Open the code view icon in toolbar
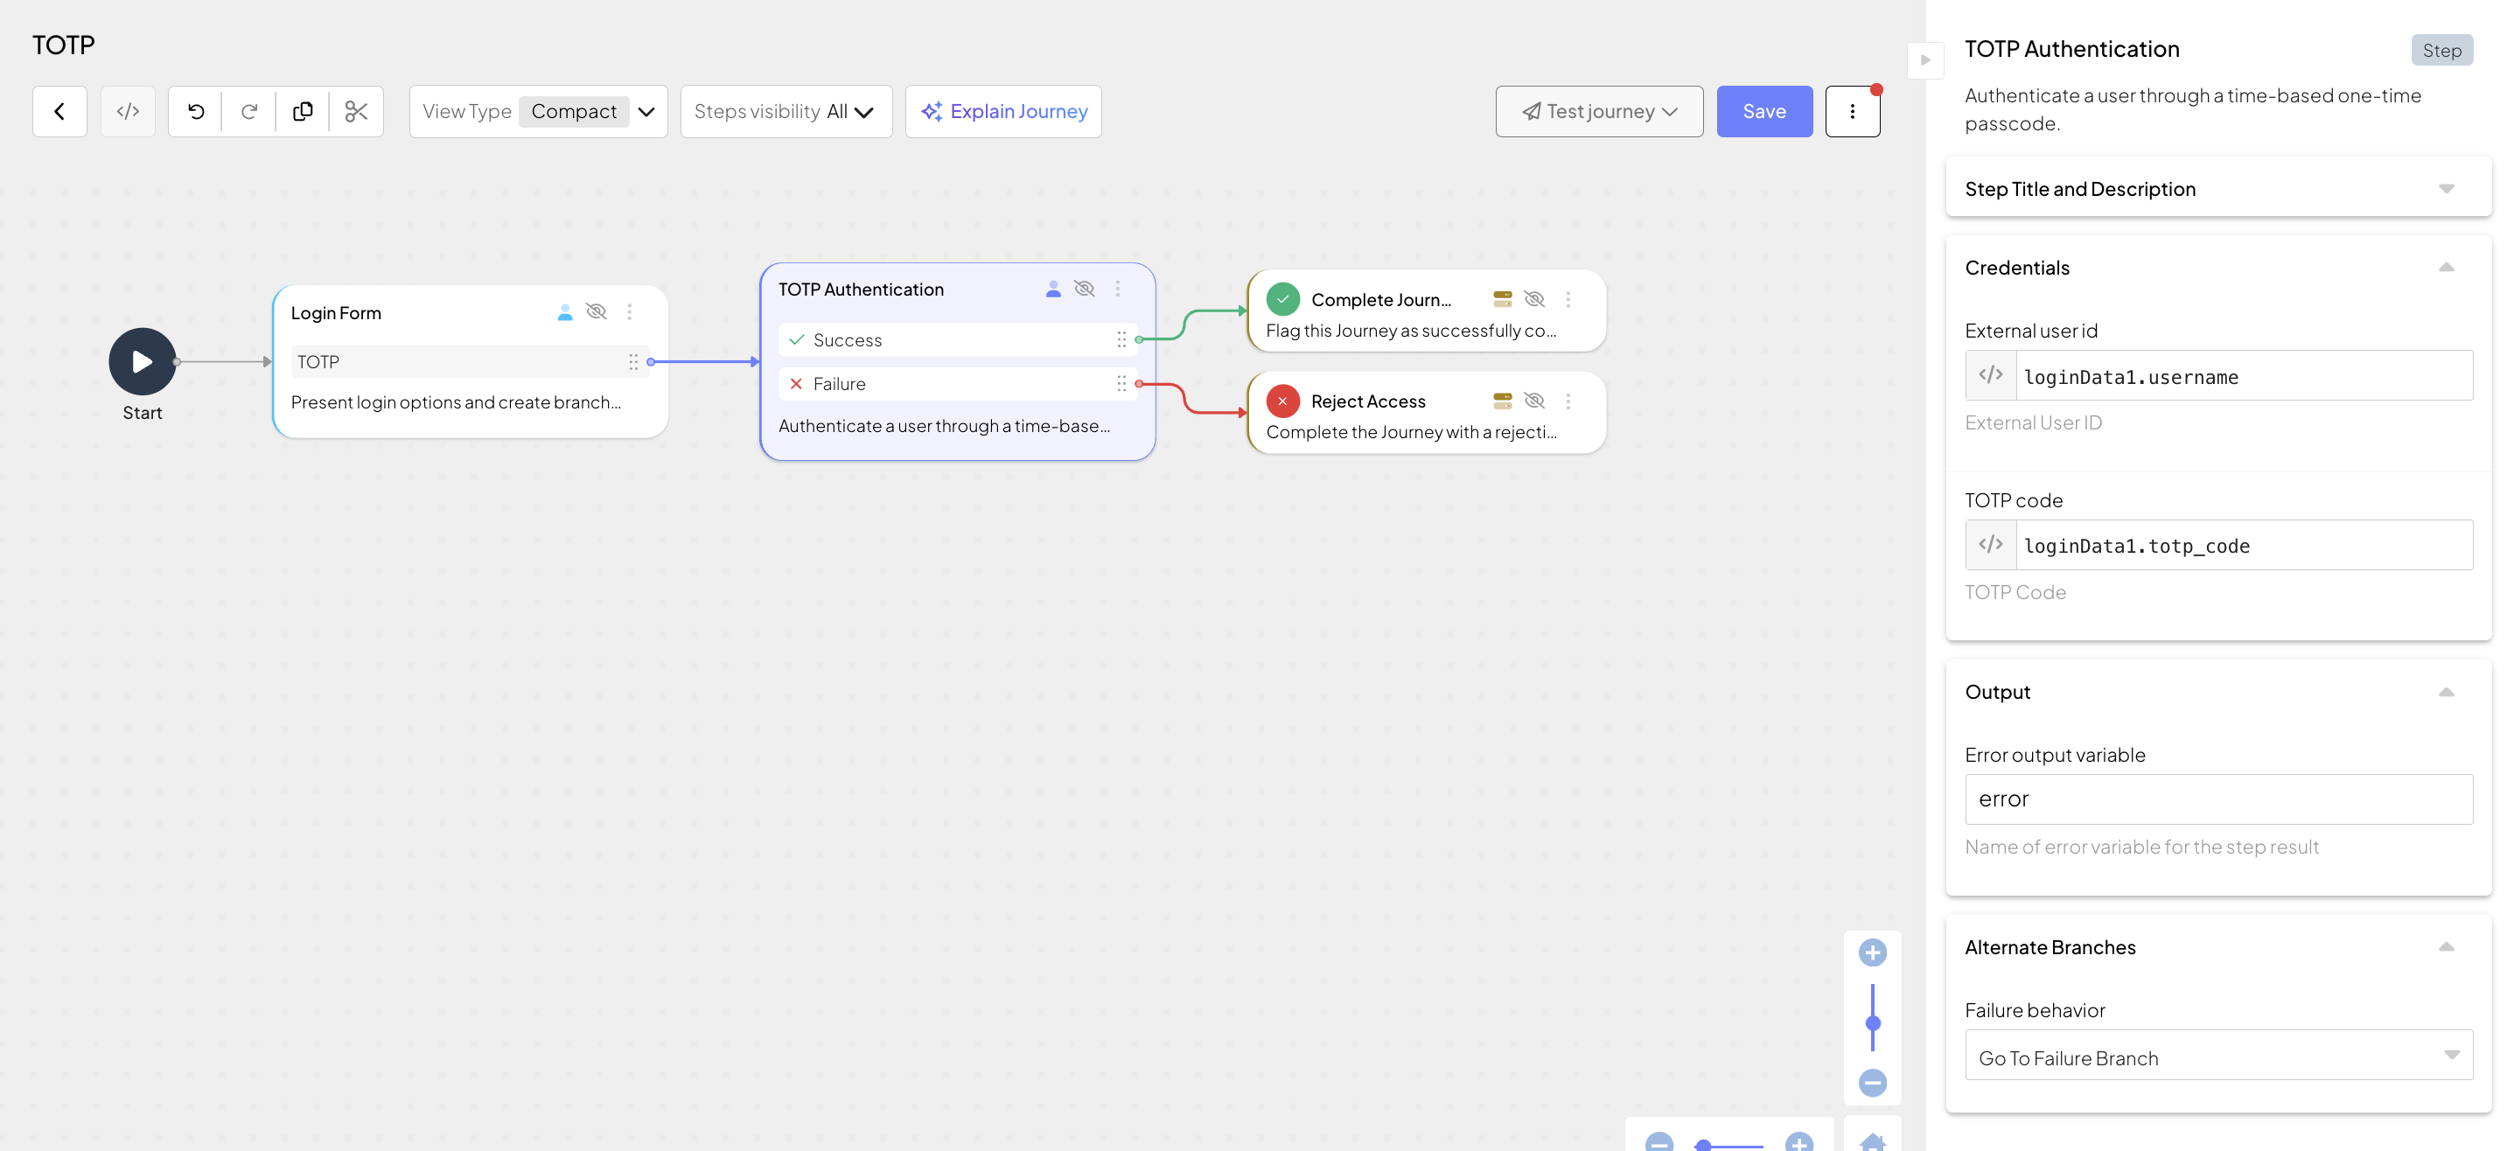Image resolution: width=2507 pixels, height=1151 pixels. (128, 111)
